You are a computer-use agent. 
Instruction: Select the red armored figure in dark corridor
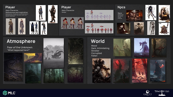pos(124,28)
